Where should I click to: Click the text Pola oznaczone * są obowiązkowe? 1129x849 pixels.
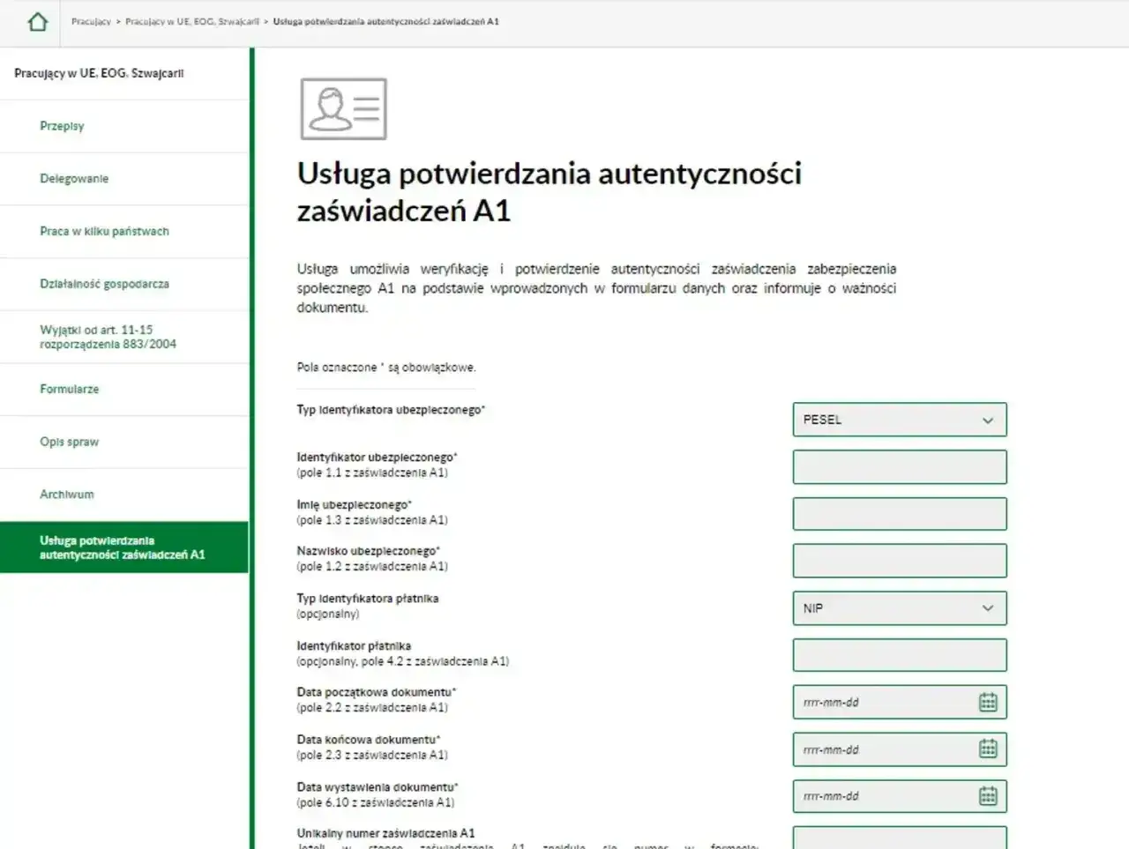pyautogui.click(x=385, y=367)
